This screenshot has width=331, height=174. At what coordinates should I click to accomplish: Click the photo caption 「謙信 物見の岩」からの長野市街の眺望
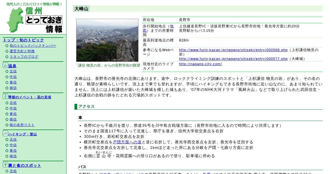coord(107,65)
